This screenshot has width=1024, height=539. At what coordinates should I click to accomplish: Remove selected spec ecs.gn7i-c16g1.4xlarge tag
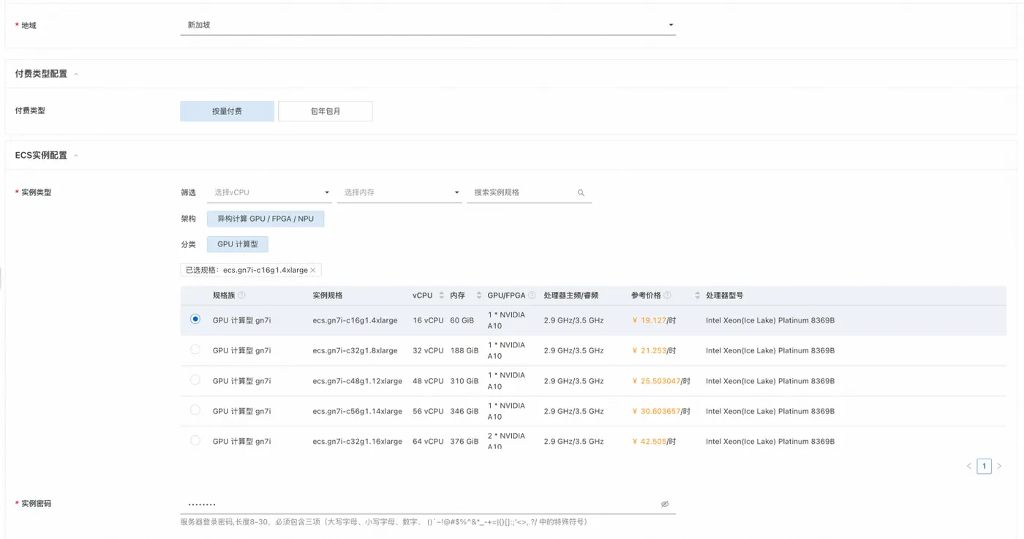point(313,271)
